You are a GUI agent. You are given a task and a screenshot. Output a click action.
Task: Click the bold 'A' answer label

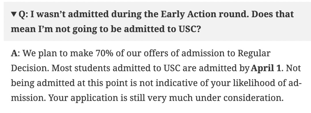coord(14,53)
